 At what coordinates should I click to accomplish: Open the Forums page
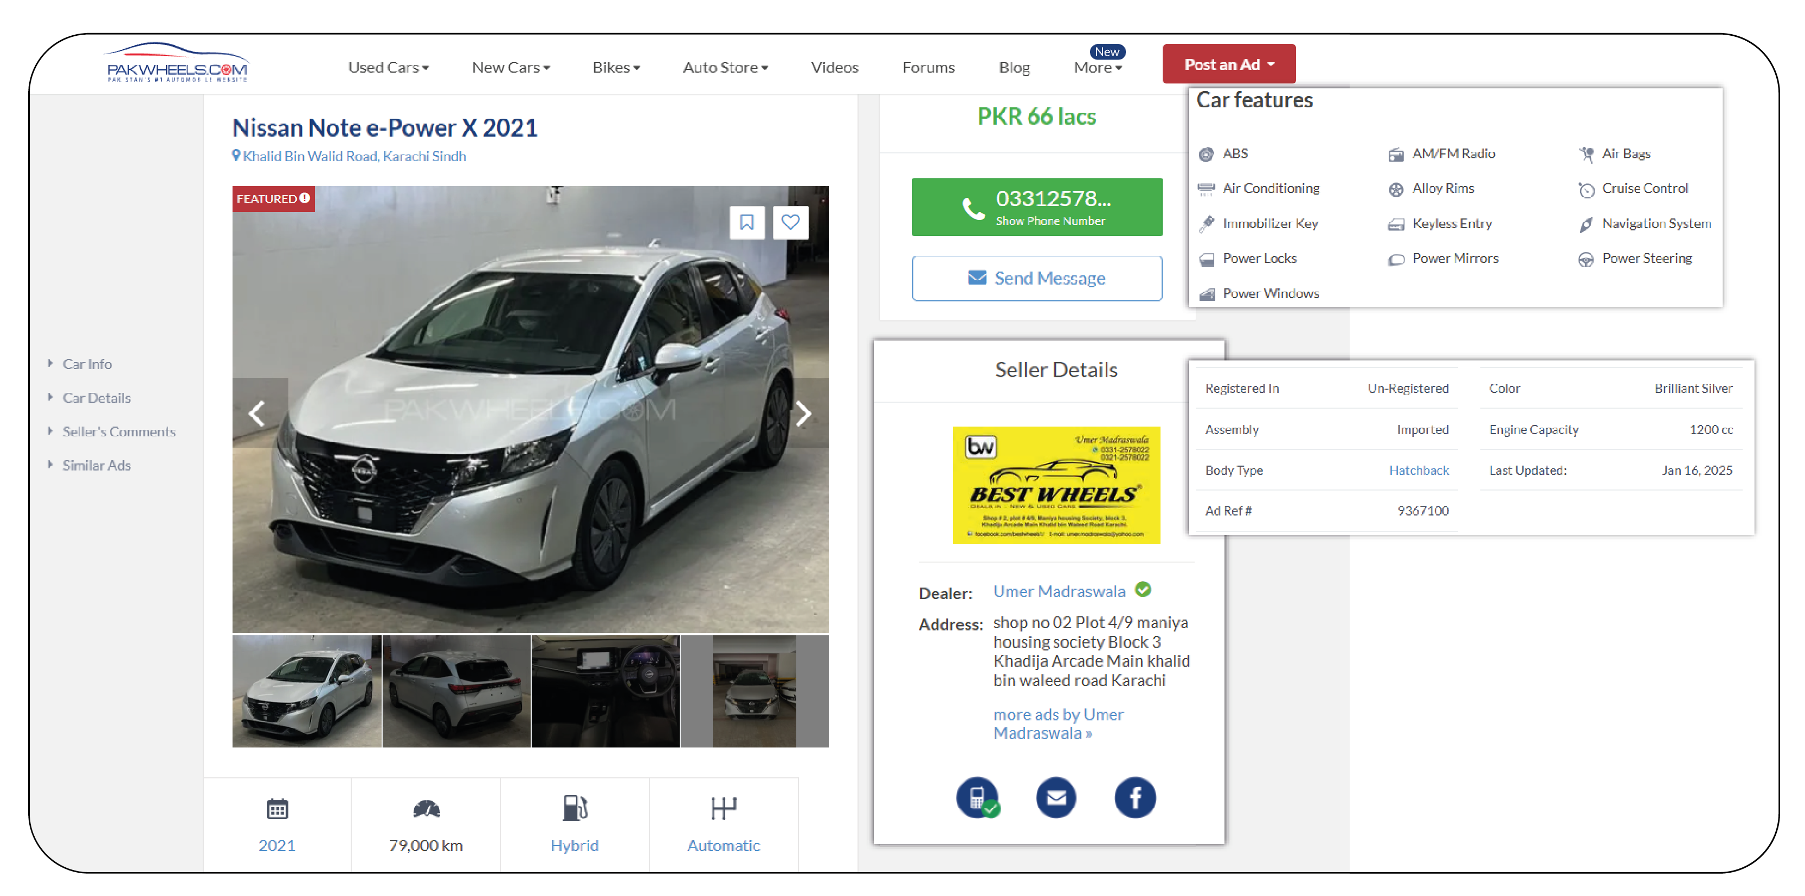(929, 67)
